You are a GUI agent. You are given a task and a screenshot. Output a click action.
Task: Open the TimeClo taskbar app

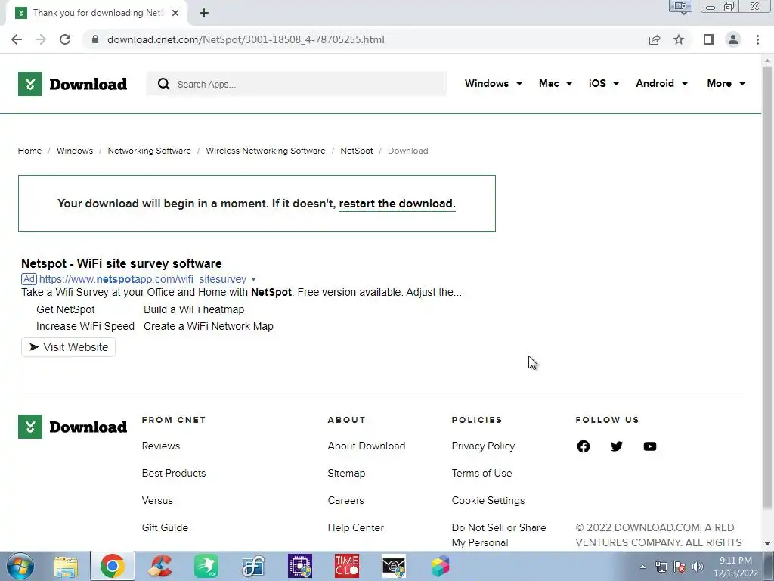[x=346, y=566]
